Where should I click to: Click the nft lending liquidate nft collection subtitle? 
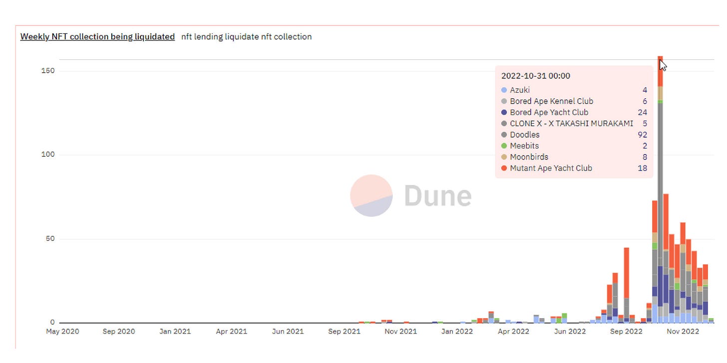247,36
